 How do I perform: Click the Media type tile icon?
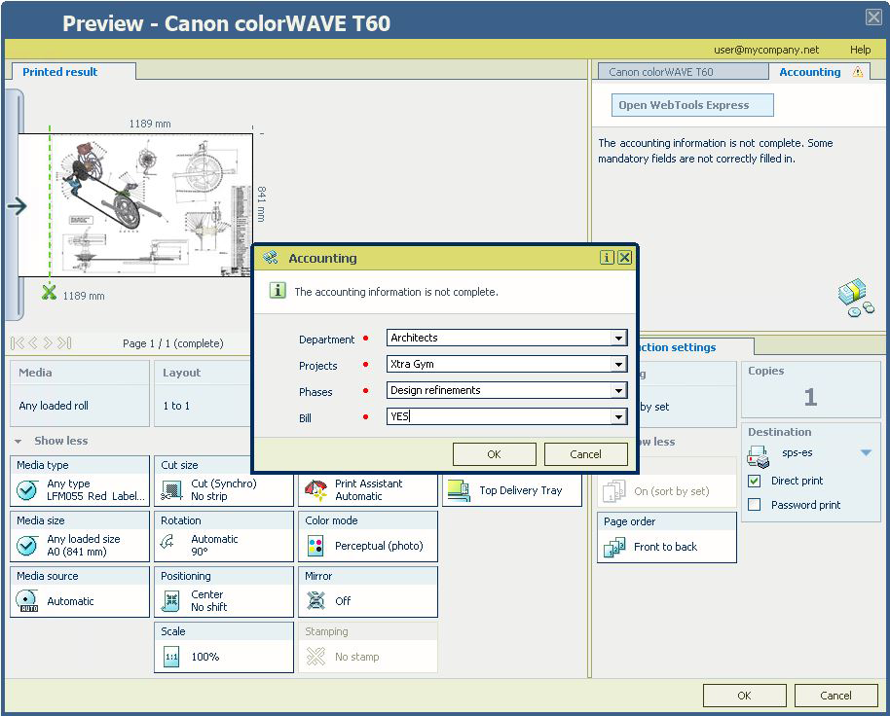tap(27, 490)
